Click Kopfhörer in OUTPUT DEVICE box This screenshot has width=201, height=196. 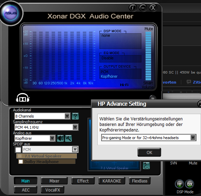pyautogui.click(x=109, y=76)
